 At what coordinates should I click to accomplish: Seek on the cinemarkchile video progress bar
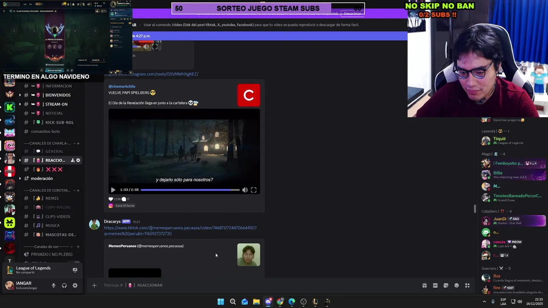click(x=190, y=190)
